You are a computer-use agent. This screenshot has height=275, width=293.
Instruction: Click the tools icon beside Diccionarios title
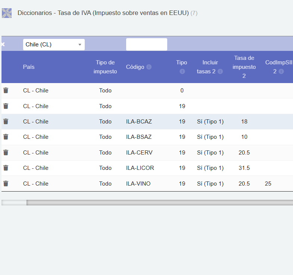[7, 13]
